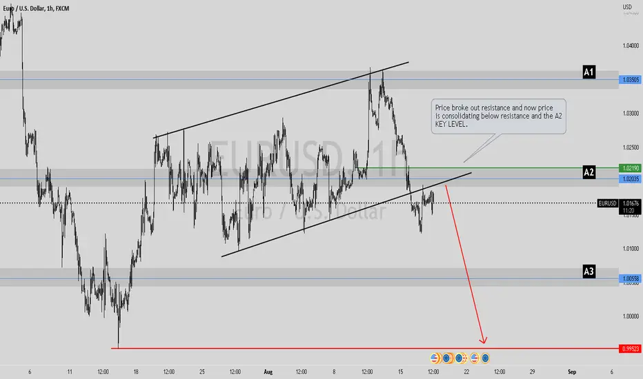Select the lower black channel trendline
Image resolution: width=643 pixels, height=379 pixels.
pyautogui.click(x=346, y=215)
